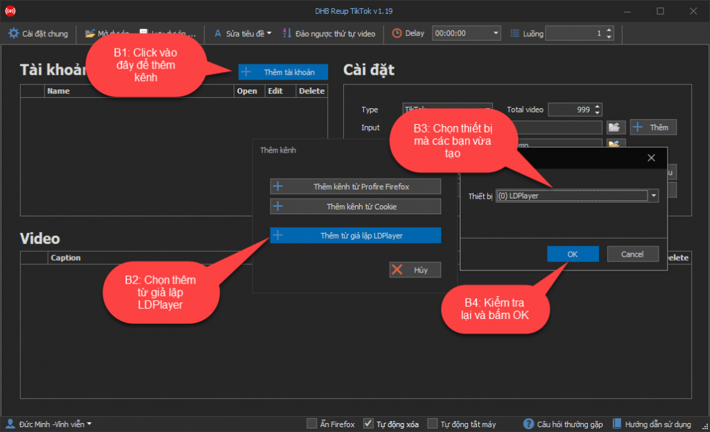
Task: Open the Delay time 00:00:00 dropdown
Action: click(496, 33)
